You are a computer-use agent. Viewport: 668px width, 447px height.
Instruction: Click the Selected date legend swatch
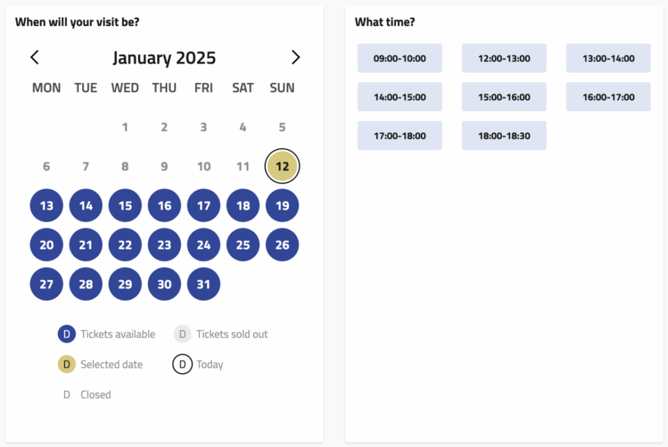click(67, 364)
